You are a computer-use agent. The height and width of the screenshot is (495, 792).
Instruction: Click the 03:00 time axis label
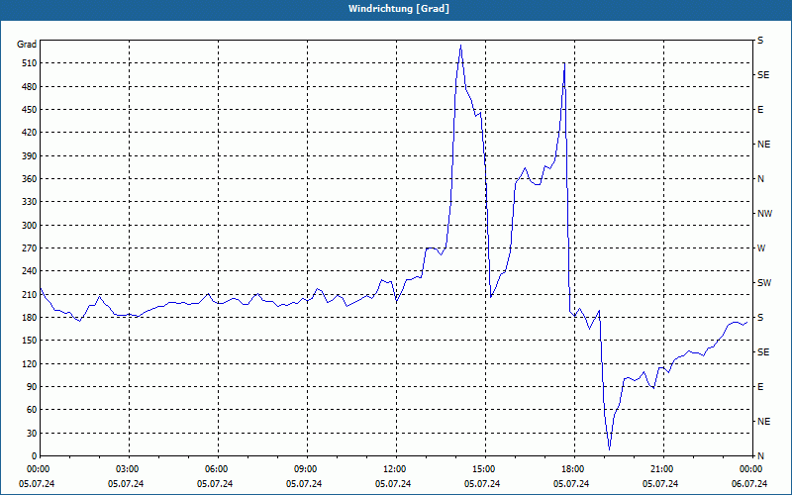(126, 468)
